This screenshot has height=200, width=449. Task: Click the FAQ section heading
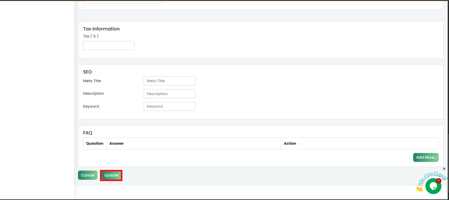point(88,133)
